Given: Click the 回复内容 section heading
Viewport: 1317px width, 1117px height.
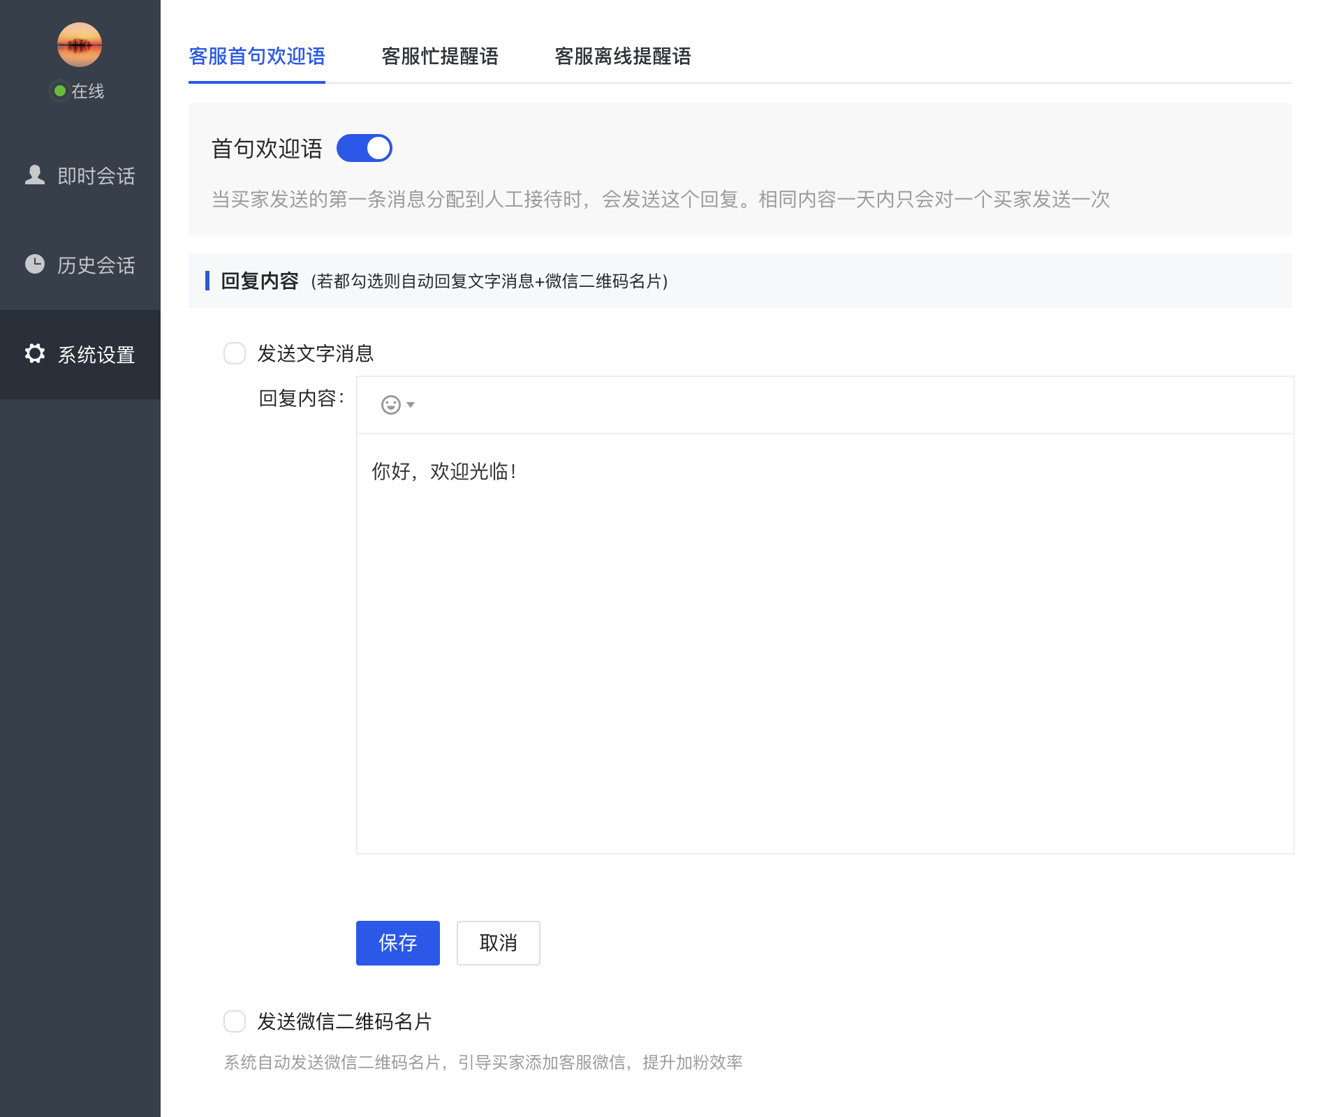Looking at the screenshot, I should coord(260,281).
